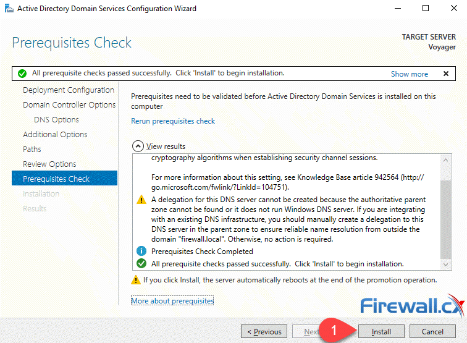Open More about prerequisites link
Viewport: 467px width, 343px height.
click(172, 301)
